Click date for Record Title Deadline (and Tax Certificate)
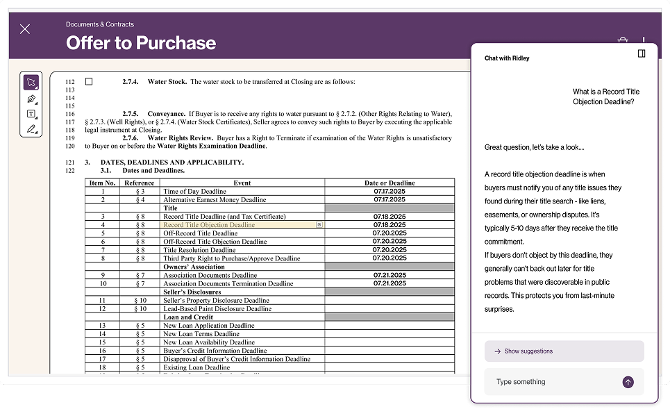Image resolution: width=670 pixels, height=409 pixels. [x=390, y=217]
